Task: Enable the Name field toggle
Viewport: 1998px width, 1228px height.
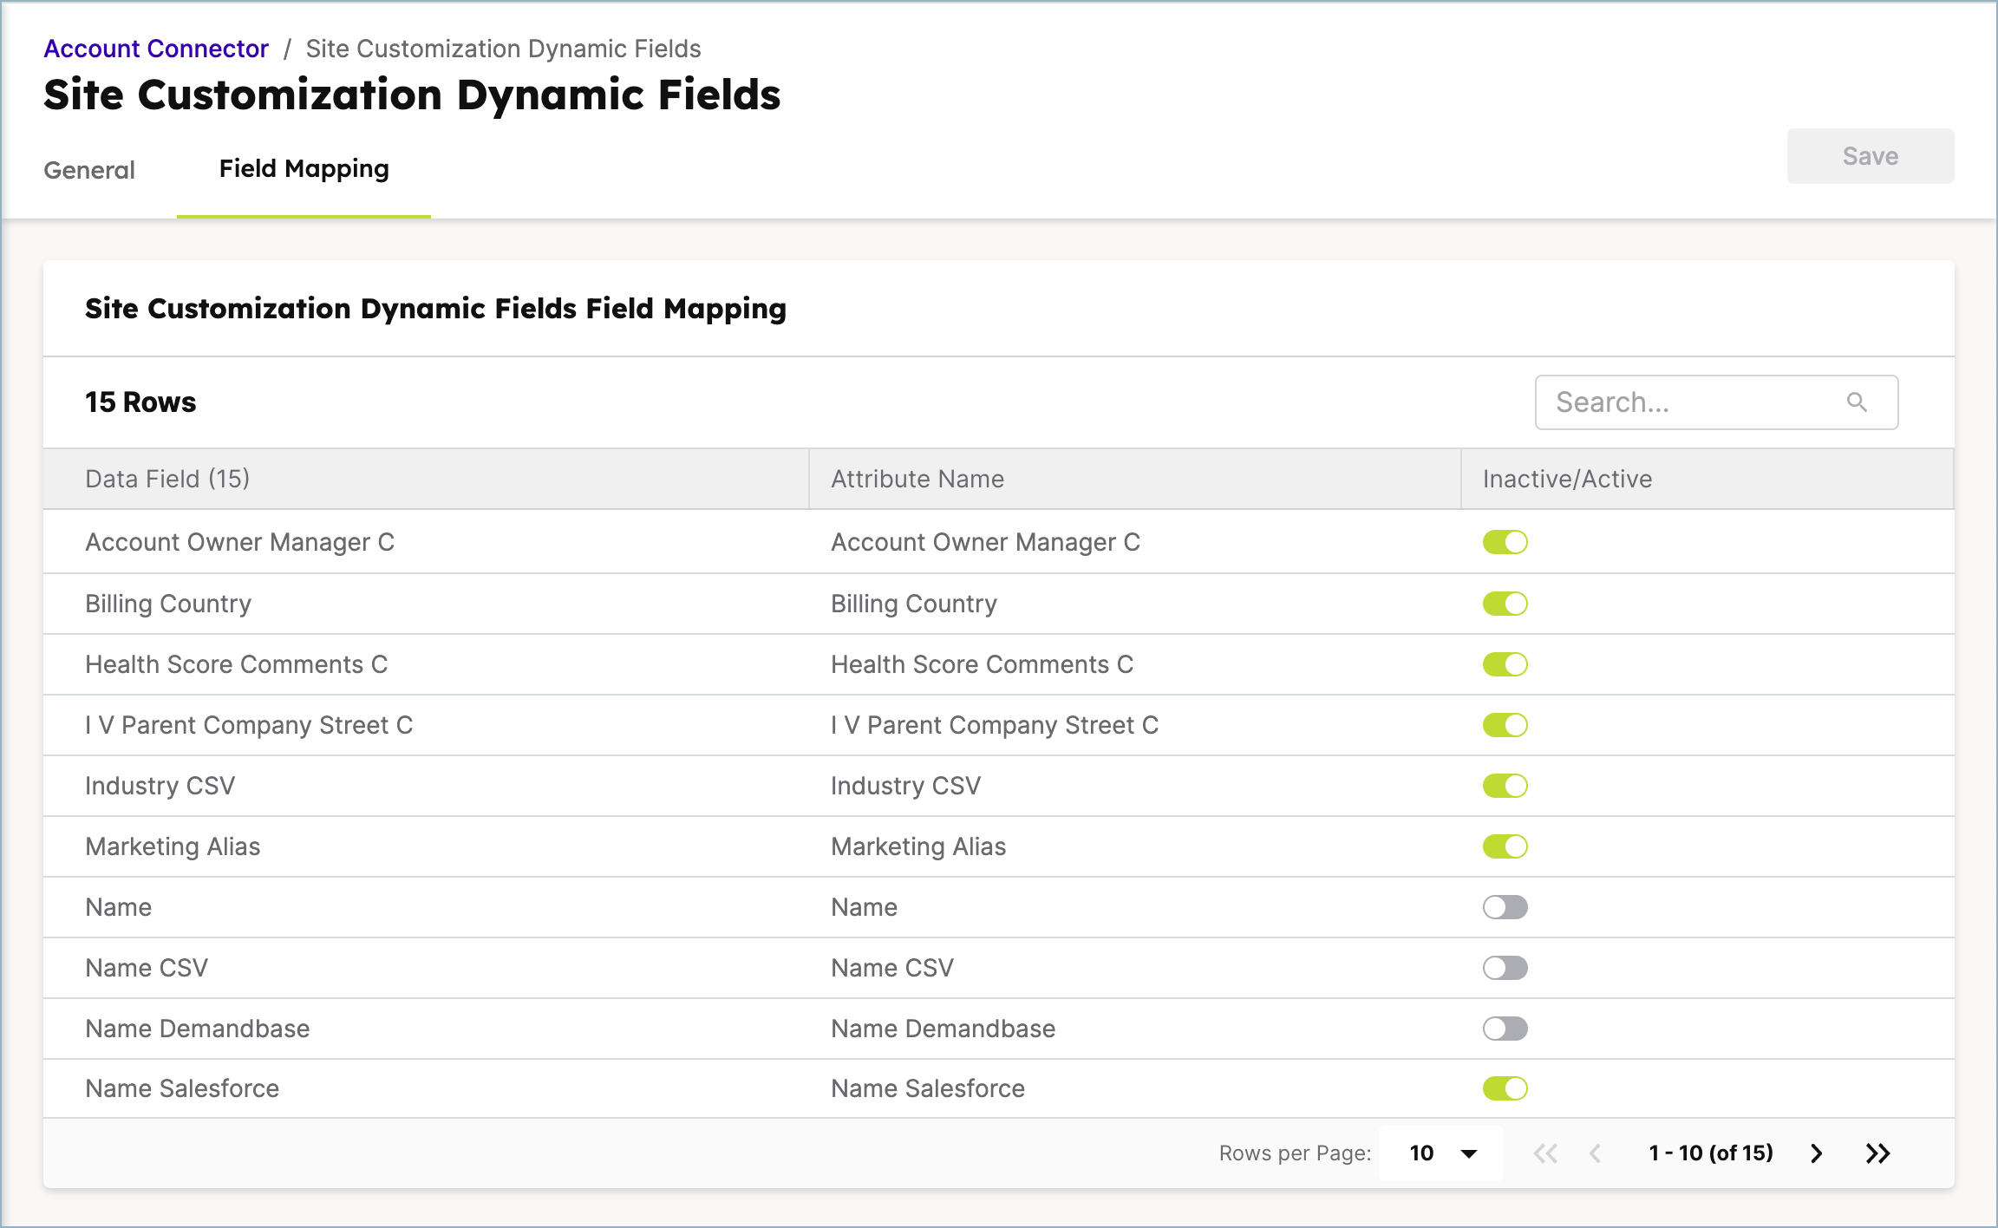Action: click(1505, 907)
